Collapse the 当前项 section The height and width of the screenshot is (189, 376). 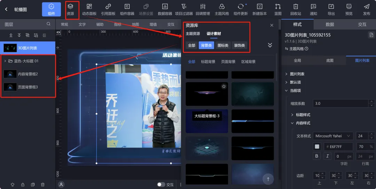point(286,90)
